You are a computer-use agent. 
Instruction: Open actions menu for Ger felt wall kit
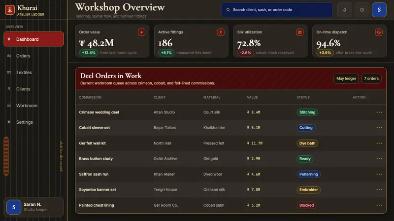point(379,143)
